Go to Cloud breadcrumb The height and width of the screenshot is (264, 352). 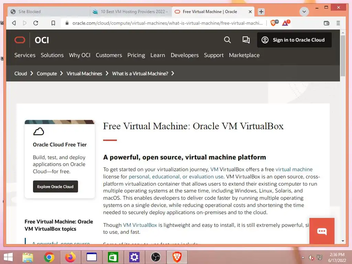coord(21,74)
